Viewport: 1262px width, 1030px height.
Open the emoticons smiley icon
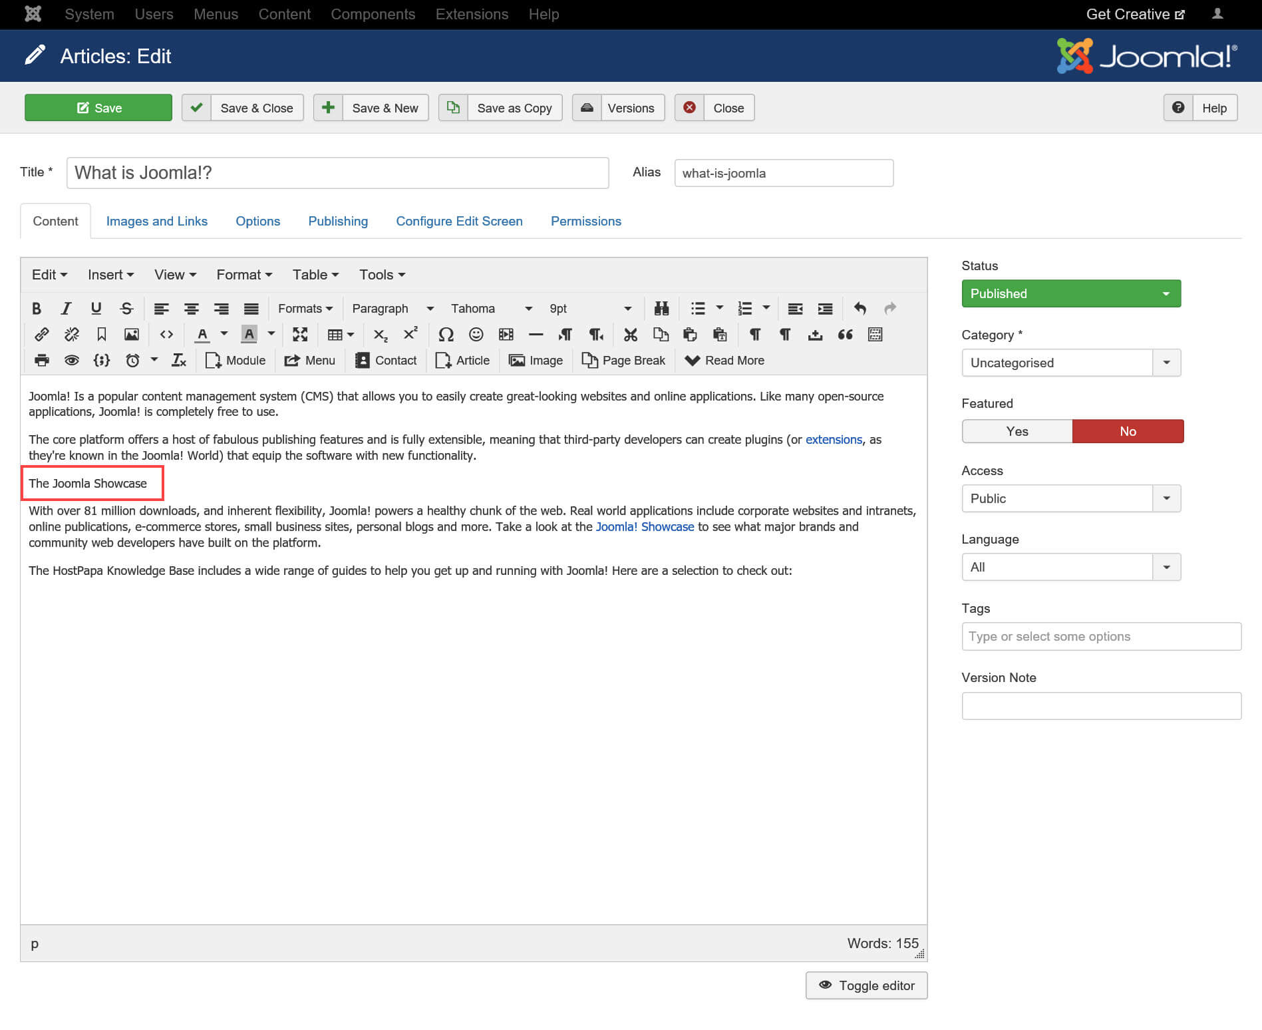476,334
